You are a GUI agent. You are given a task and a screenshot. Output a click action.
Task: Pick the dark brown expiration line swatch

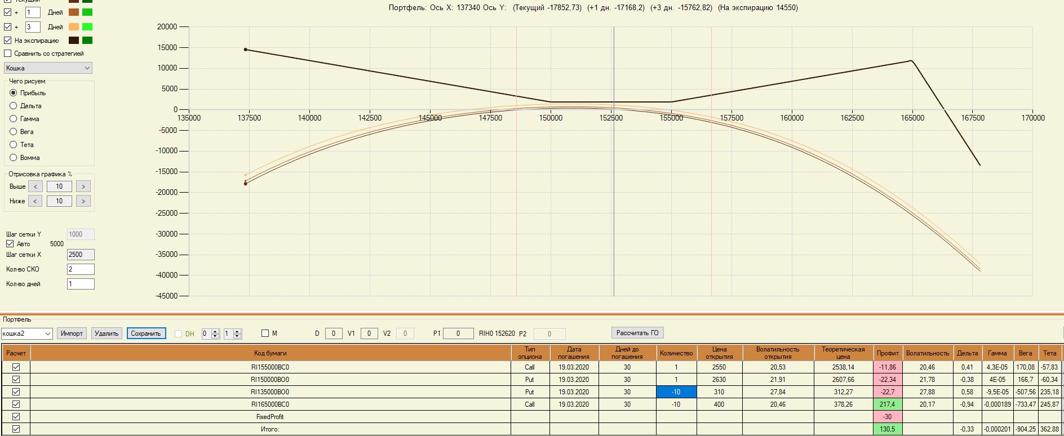(x=74, y=41)
